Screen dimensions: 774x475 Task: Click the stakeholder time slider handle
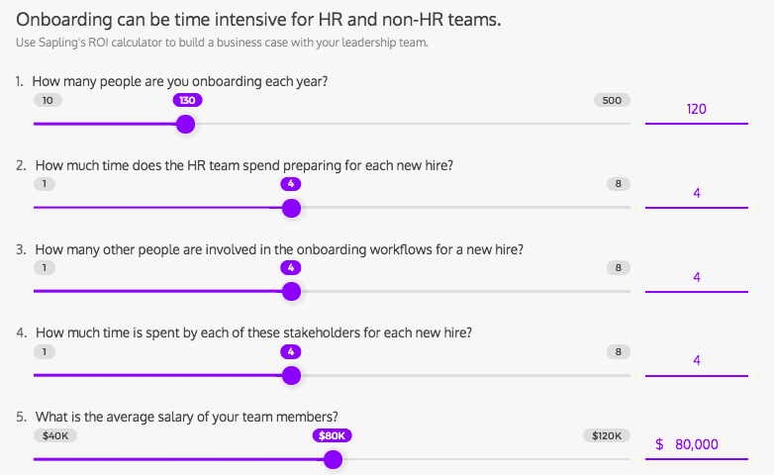[x=291, y=375]
